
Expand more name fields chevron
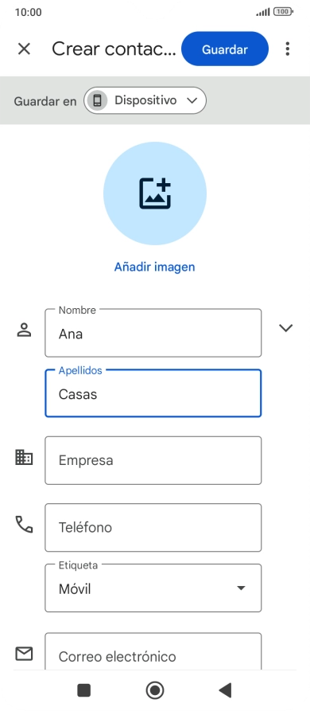tap(285, 328)
